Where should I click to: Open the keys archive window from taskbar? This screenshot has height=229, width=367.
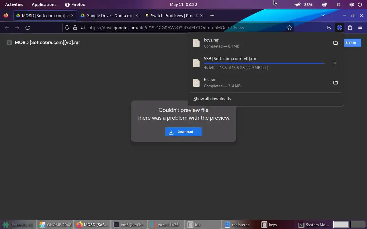(x=277, y=225)
